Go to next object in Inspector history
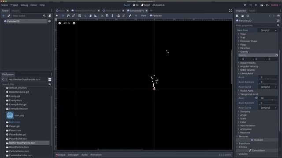This screenshot has width=282, height=158. click(x=274, y=16)
